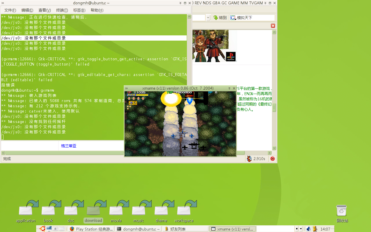Click the xmame window menu arrow at title left
Image resolution: width=371 pixels, height=232 pixels.
(x=127, y=88)
